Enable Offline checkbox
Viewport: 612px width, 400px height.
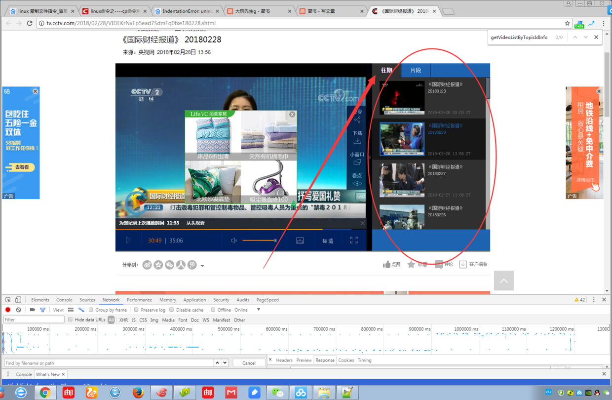pos(213,310)
